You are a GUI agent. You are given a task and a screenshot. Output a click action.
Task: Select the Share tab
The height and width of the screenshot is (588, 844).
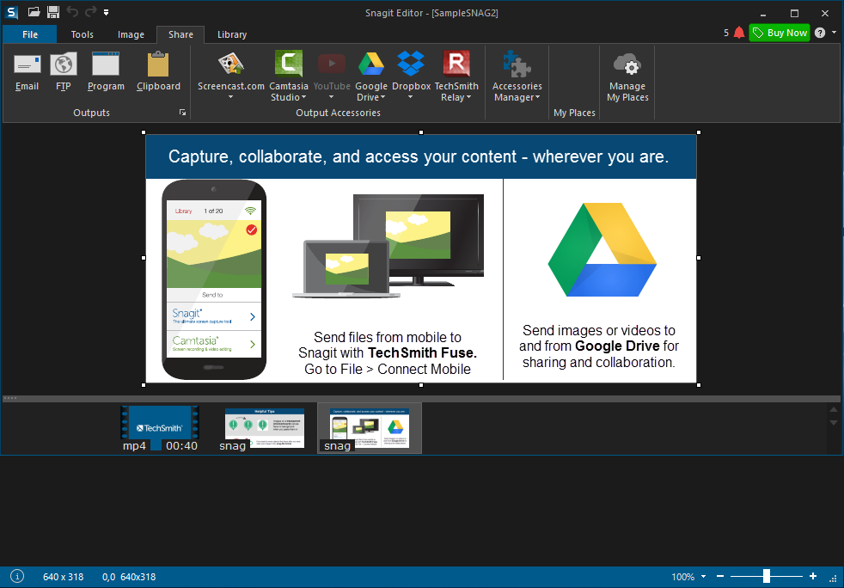(180, 34)
